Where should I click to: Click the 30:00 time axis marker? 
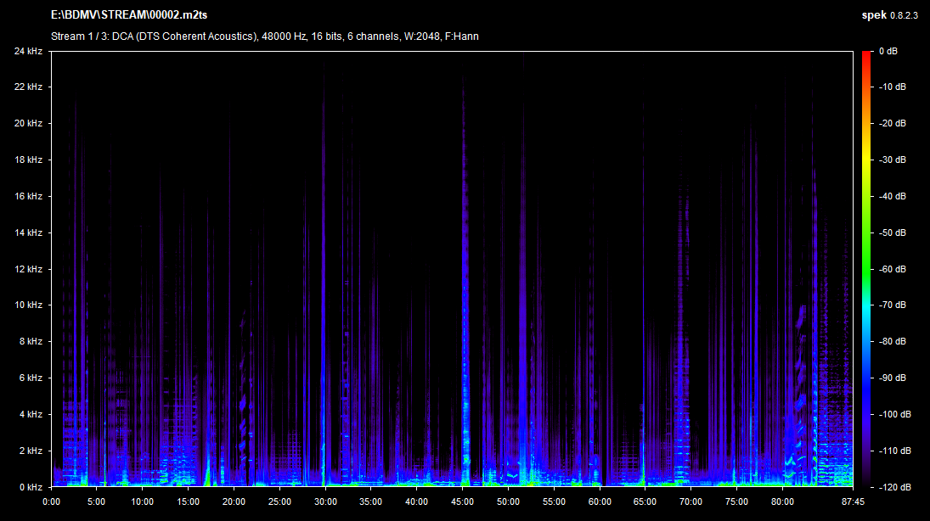point(325,501)
